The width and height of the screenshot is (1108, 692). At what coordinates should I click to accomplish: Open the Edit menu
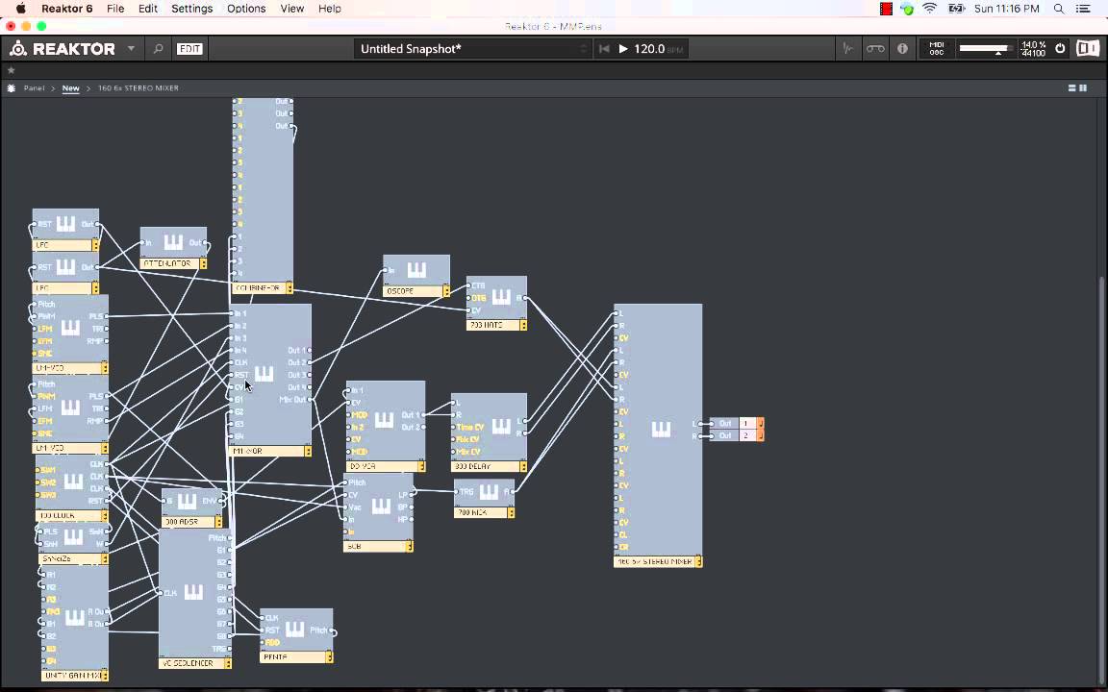(148, 9)
